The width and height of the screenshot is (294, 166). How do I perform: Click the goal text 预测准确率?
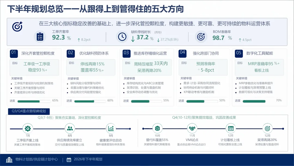click(206, 64)
